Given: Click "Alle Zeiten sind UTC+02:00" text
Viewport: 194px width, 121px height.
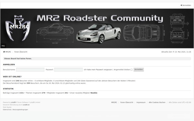Looking at the screenshot, I should 180,102.
